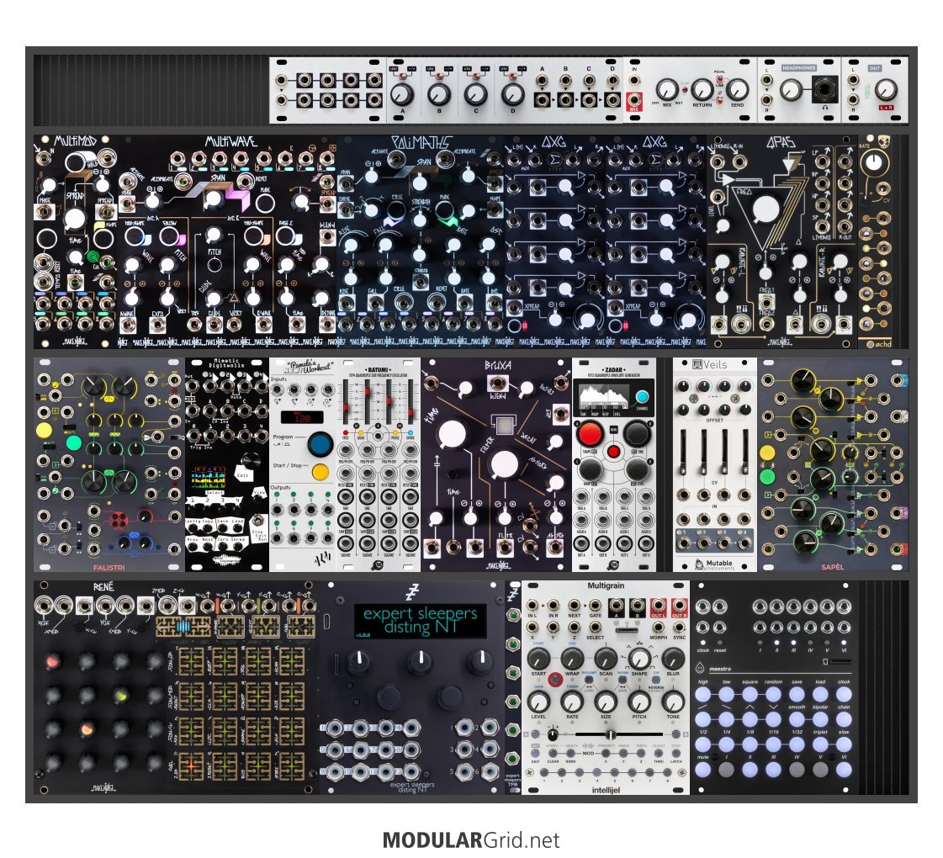
Task: Click the triplet button on maestro
Action: [820, 744]
